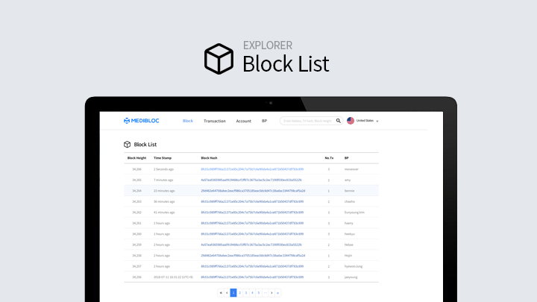Click BP name "bonnie"

349,191
